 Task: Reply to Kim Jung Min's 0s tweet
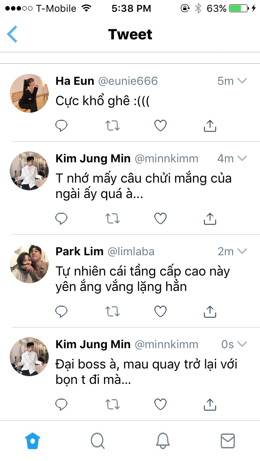click(61, 404)
